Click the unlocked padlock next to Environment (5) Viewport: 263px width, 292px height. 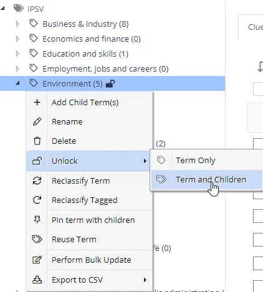click(110, 83)
